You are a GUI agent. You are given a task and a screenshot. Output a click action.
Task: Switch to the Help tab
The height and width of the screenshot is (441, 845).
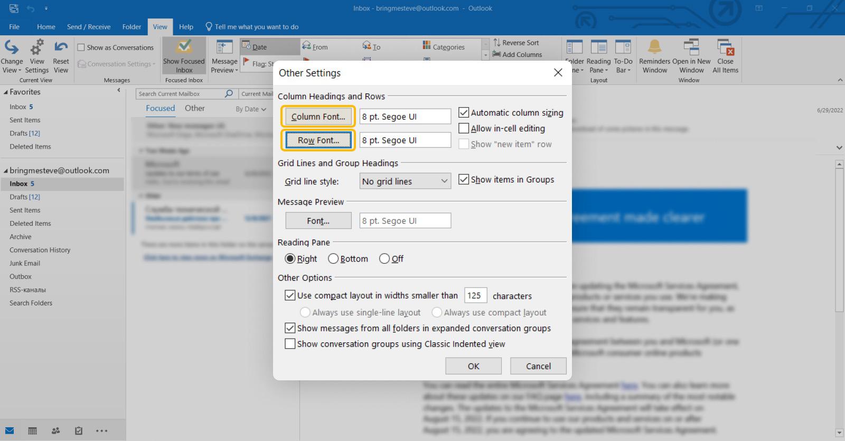click(x=186, y=27)
